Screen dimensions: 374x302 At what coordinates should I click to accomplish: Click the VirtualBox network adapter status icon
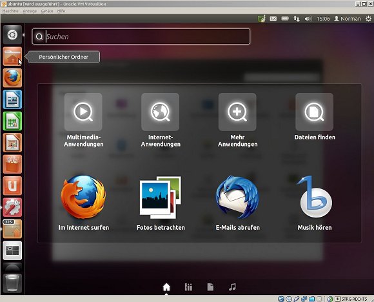[x=304, y=299]
